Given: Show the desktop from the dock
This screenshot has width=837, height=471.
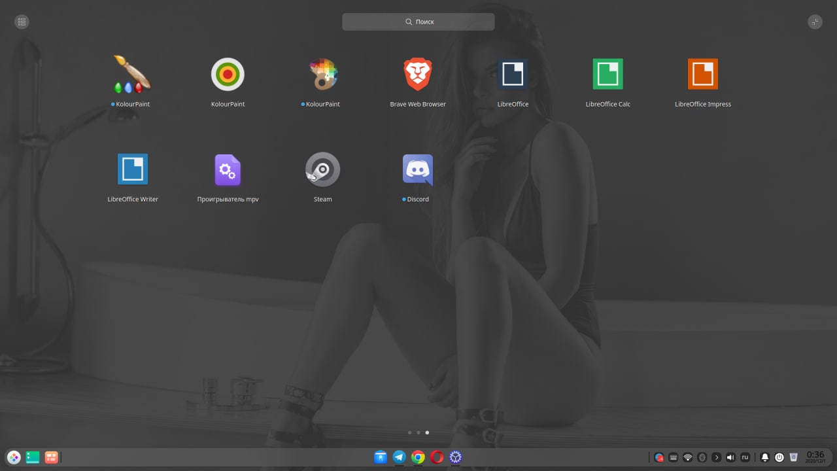Looking at the screenshot, I should (33, 457).
